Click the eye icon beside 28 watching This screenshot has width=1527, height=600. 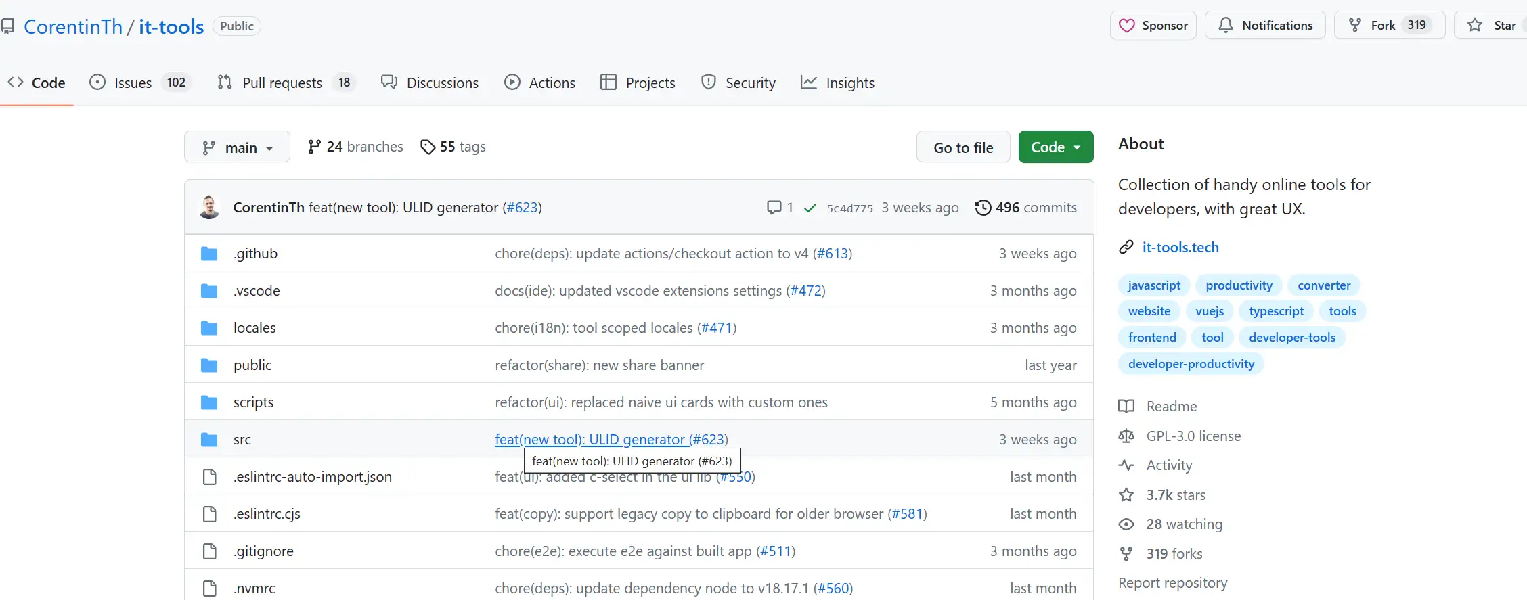1126,524
